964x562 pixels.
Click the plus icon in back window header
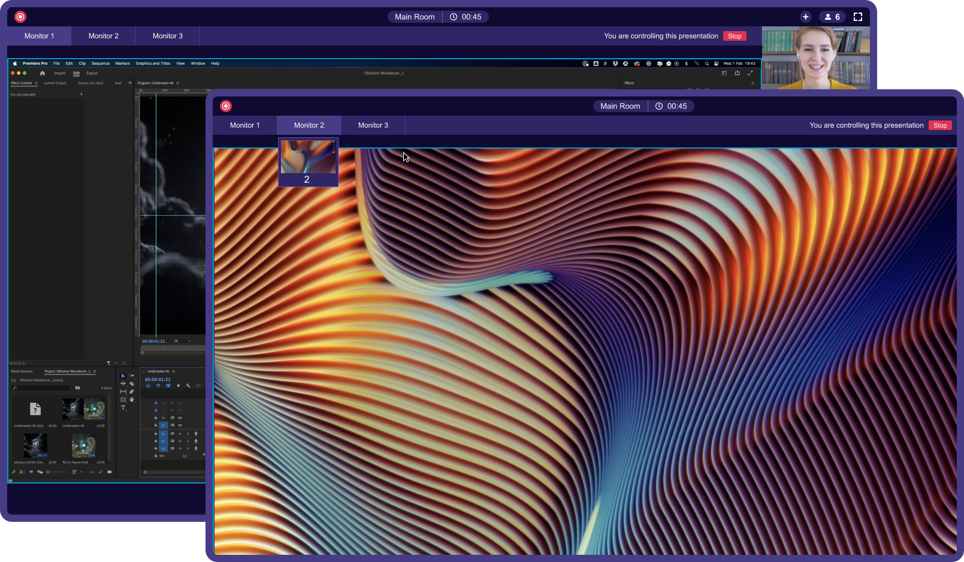[806, 17]
